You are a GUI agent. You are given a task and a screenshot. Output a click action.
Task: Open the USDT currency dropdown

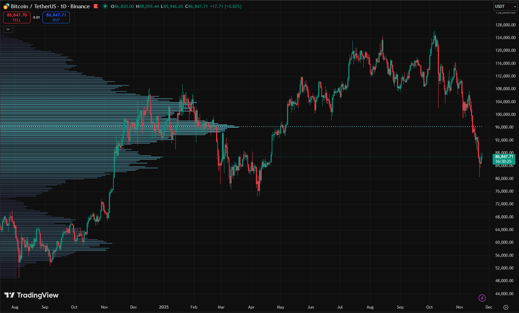tap(505, 7)
